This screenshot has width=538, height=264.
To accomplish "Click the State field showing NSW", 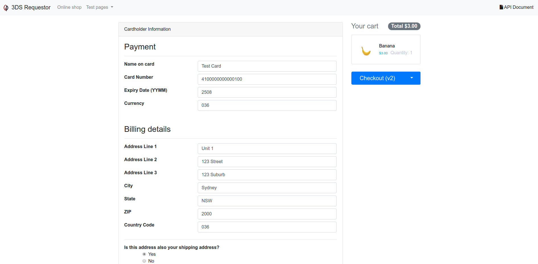I will [x=267, y=201].
